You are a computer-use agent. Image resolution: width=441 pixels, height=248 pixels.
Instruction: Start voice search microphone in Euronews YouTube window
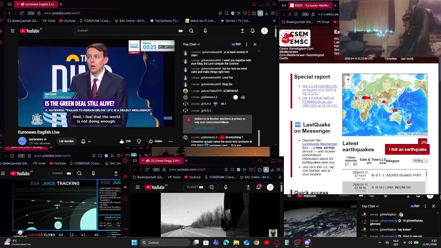205,31
